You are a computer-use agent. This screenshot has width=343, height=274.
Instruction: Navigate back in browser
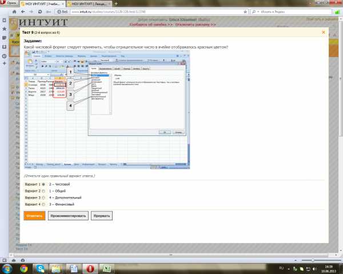tap(23, 11)
